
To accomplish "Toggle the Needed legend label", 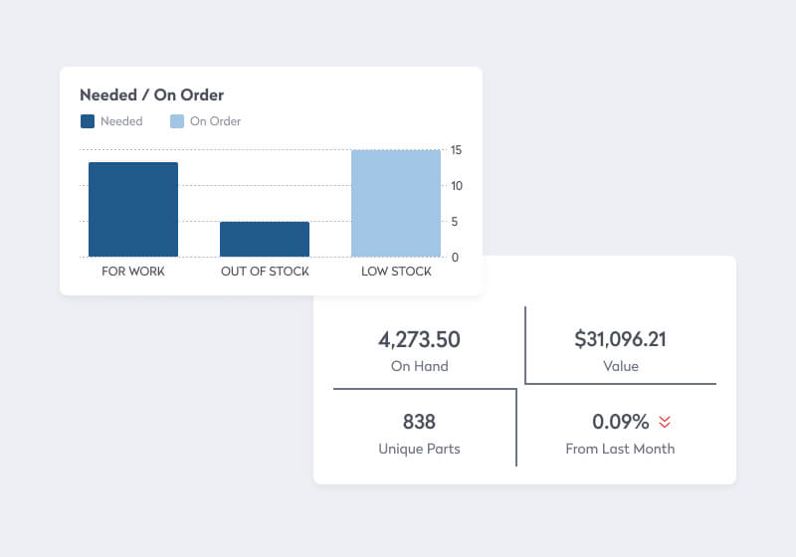I will point(121,121).
